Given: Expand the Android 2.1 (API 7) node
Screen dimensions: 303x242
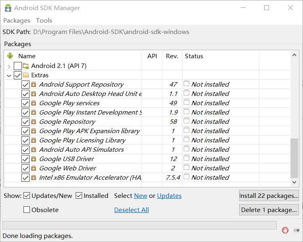Looking at the screenshot, I should [9, 66].
